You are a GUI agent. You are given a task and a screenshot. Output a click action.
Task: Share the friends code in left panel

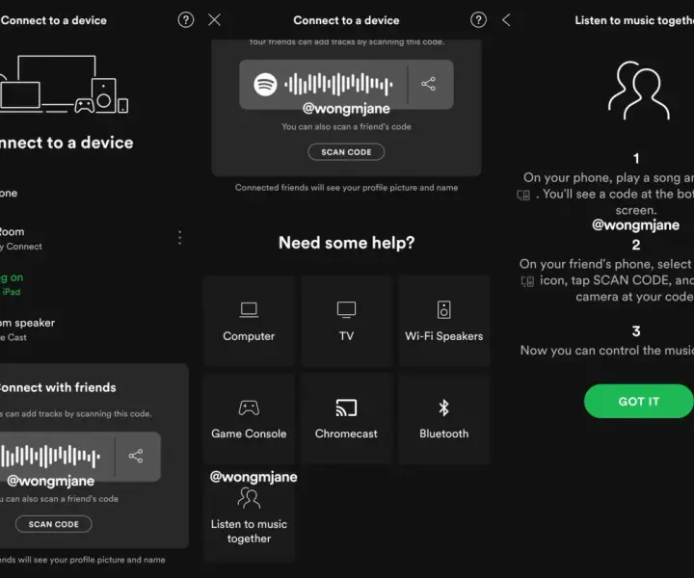136,456
